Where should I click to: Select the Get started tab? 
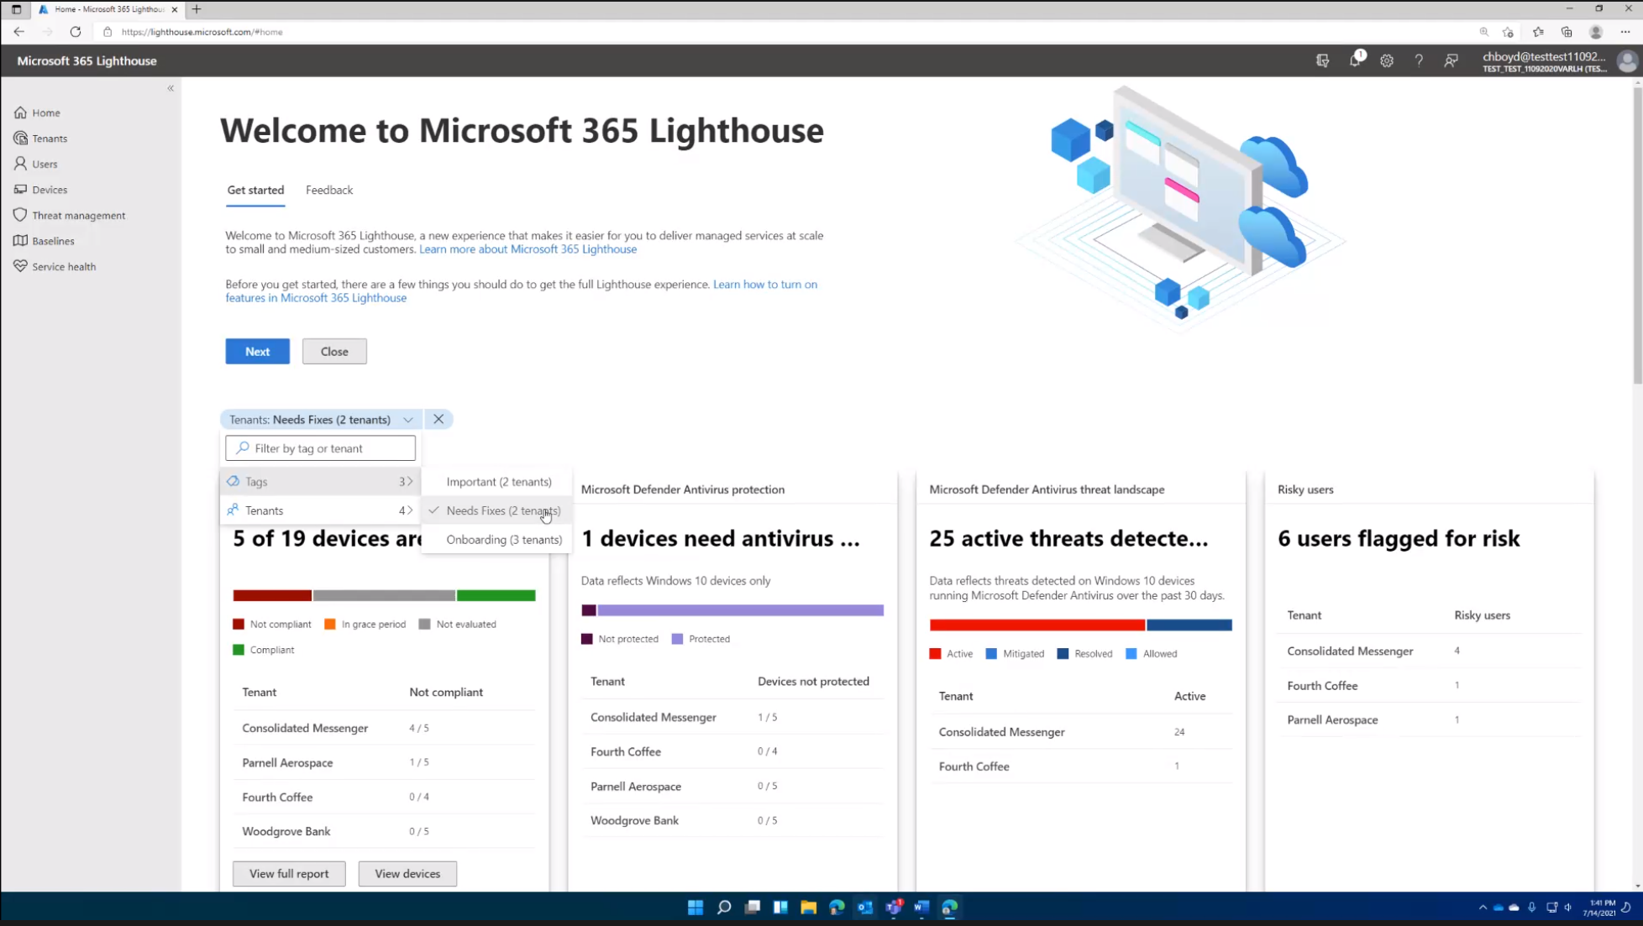point(255,190)
